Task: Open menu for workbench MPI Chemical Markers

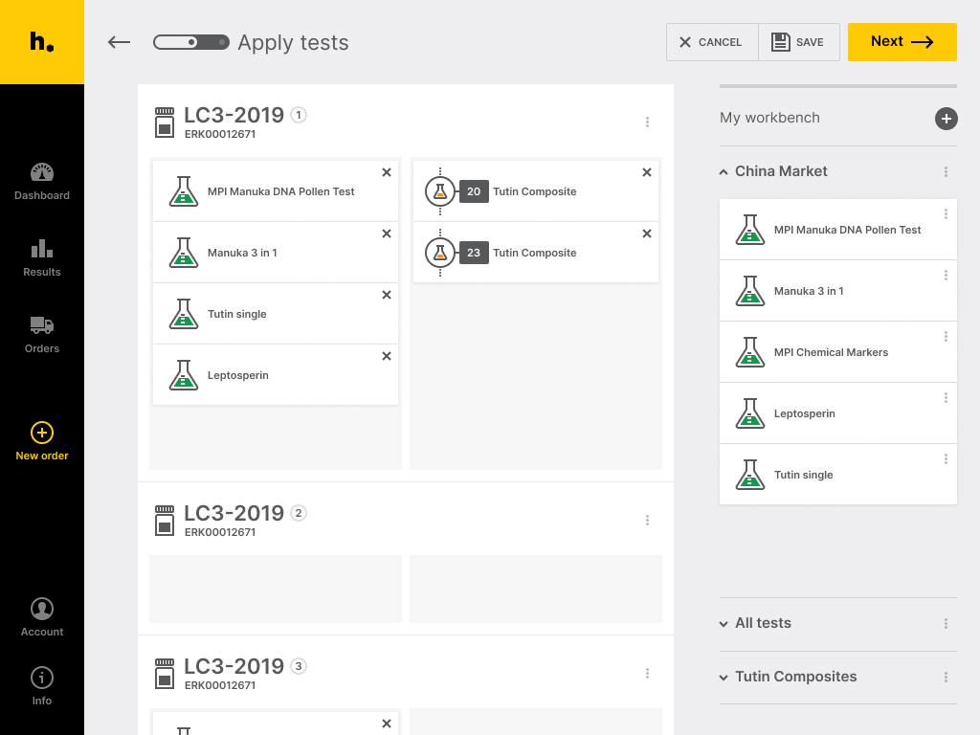Action: 946,337
